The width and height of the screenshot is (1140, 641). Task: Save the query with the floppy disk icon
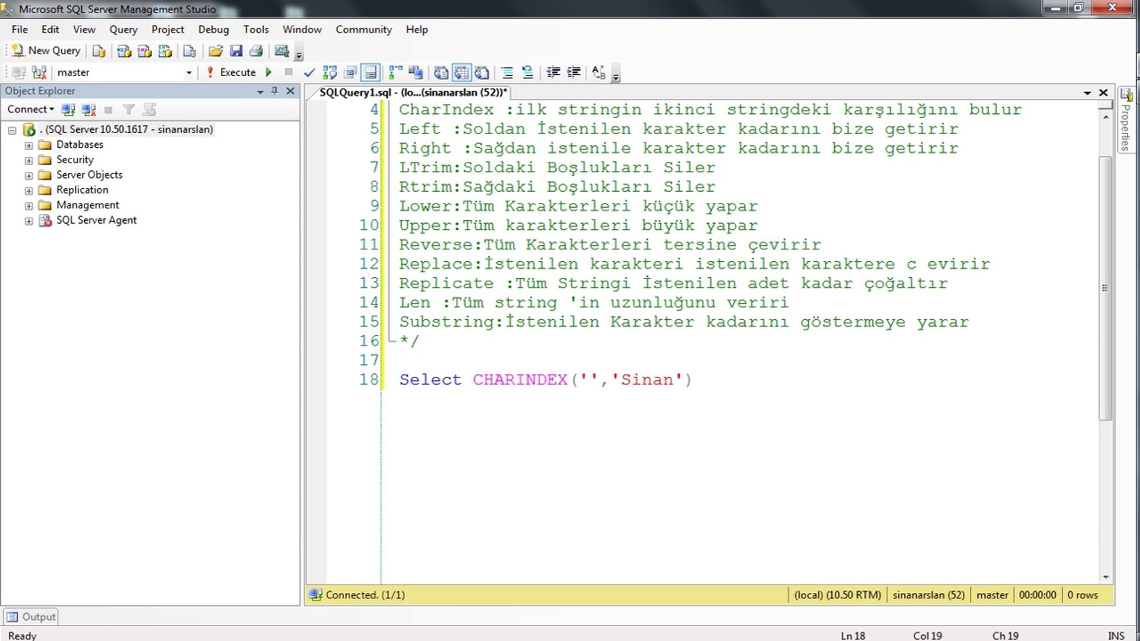tap(236, 51)
